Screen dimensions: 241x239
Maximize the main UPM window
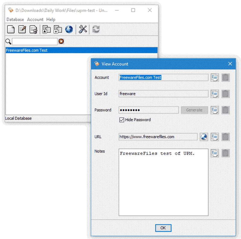coord(133,10)
